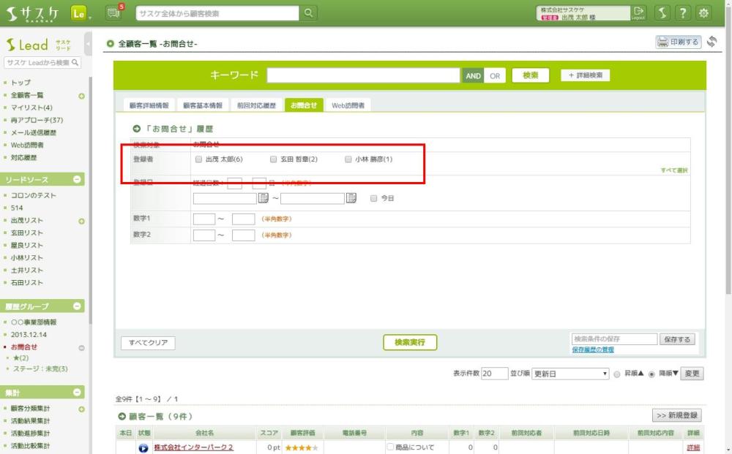The height and width of the screenshot is (454, 732).
Task: Click the 検索実行 button
Action: click(x=410, y=342)
